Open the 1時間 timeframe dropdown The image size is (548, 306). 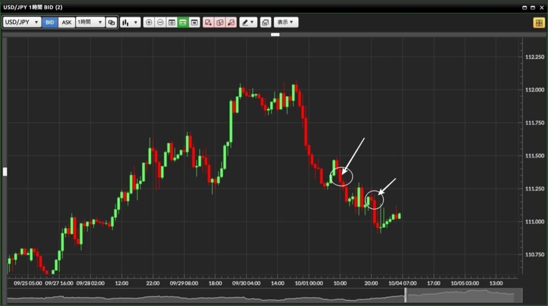90,22
